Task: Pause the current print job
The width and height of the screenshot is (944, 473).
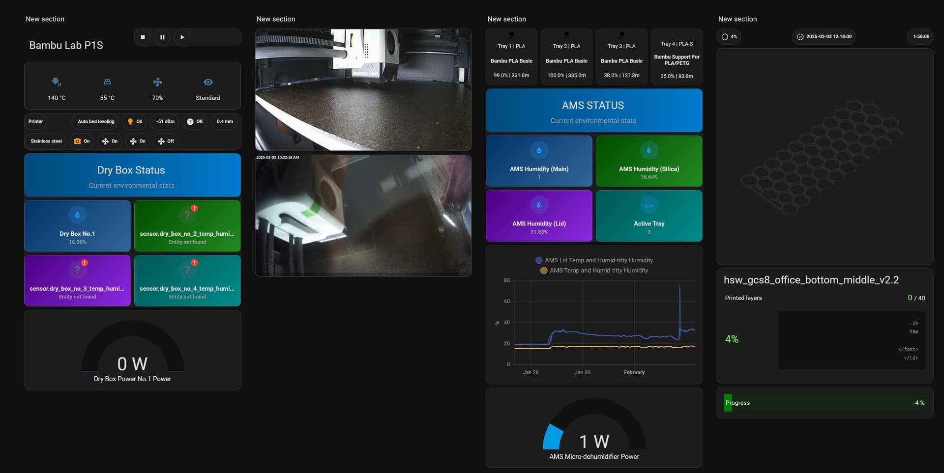Action: pos(162,37)
